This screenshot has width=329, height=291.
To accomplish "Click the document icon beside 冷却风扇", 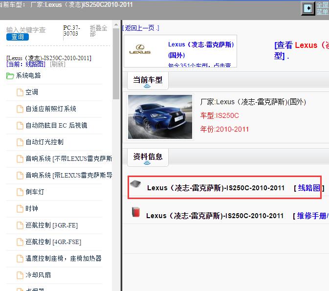I will point(20,275).
